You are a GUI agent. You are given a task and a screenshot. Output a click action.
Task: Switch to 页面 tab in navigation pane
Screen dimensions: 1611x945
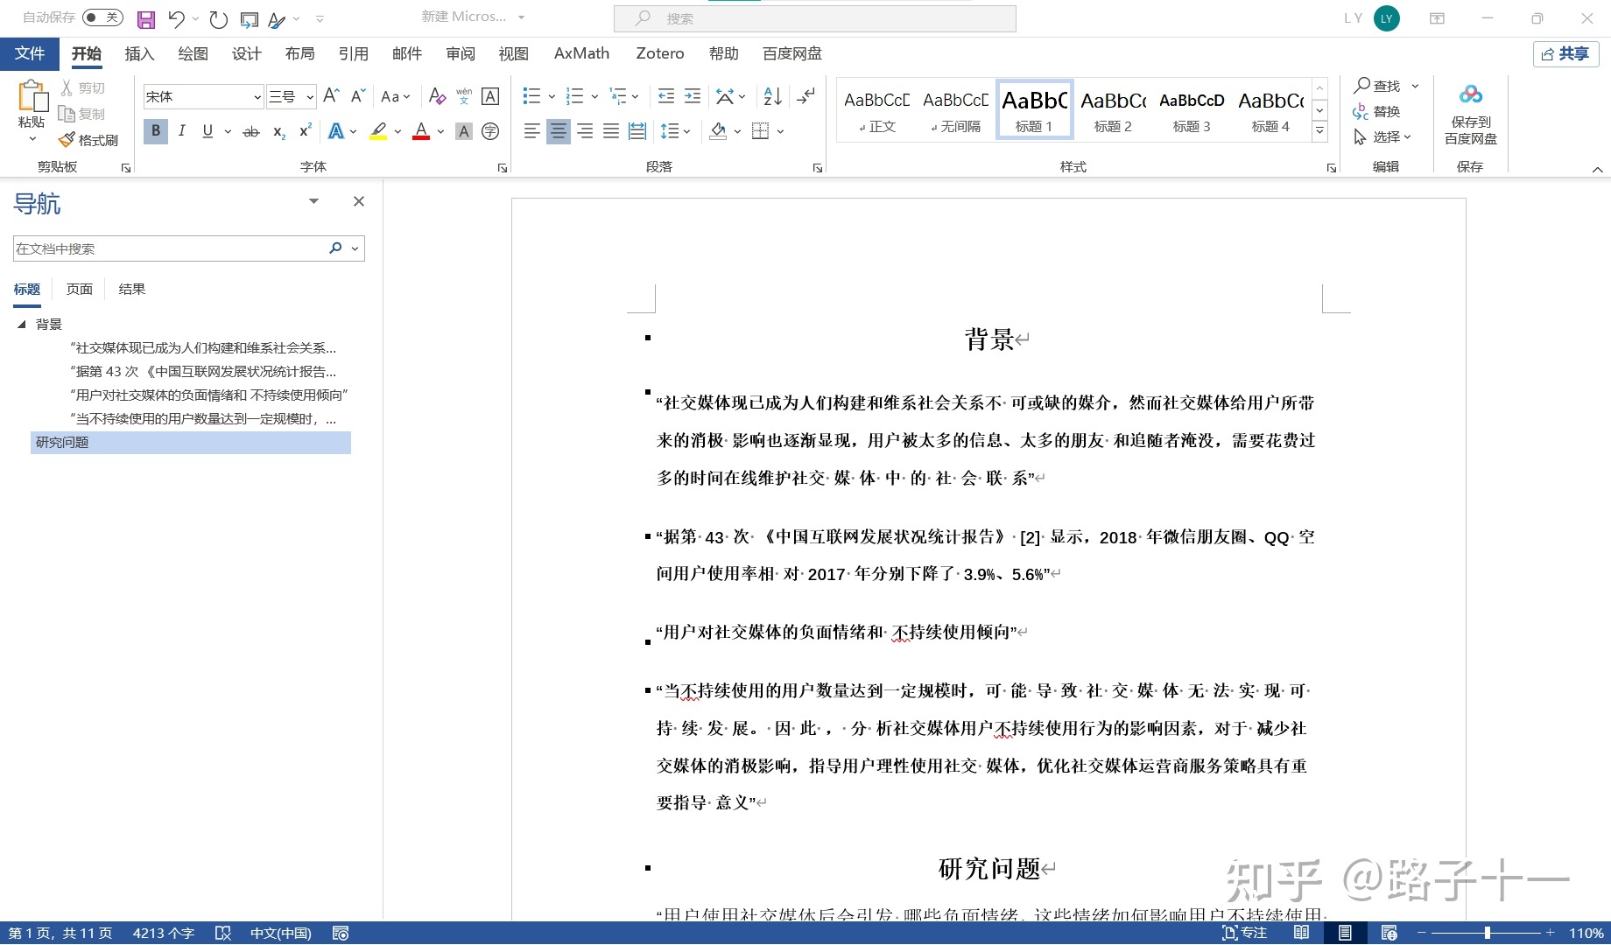(x=79, y=289)
